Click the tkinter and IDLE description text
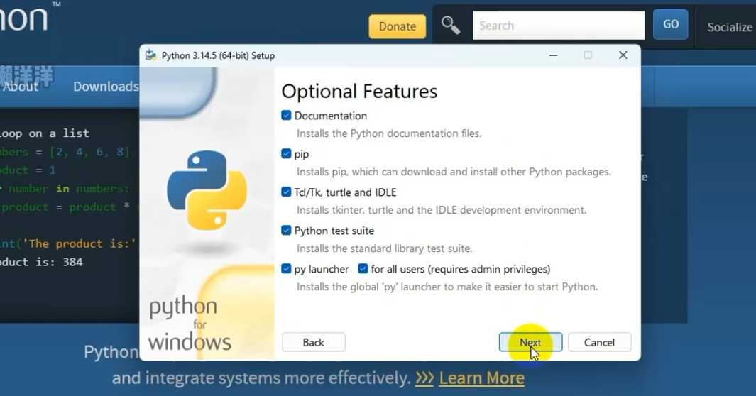The width and height of the screenshot is (756, 396). (x=442, y=210)
